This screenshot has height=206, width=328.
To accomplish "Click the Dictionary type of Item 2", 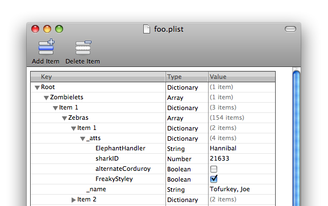I will coord(182,200).
